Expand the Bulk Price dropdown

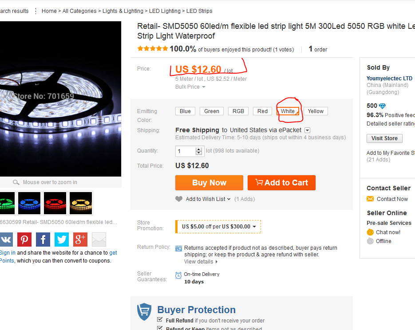point(190,87)
